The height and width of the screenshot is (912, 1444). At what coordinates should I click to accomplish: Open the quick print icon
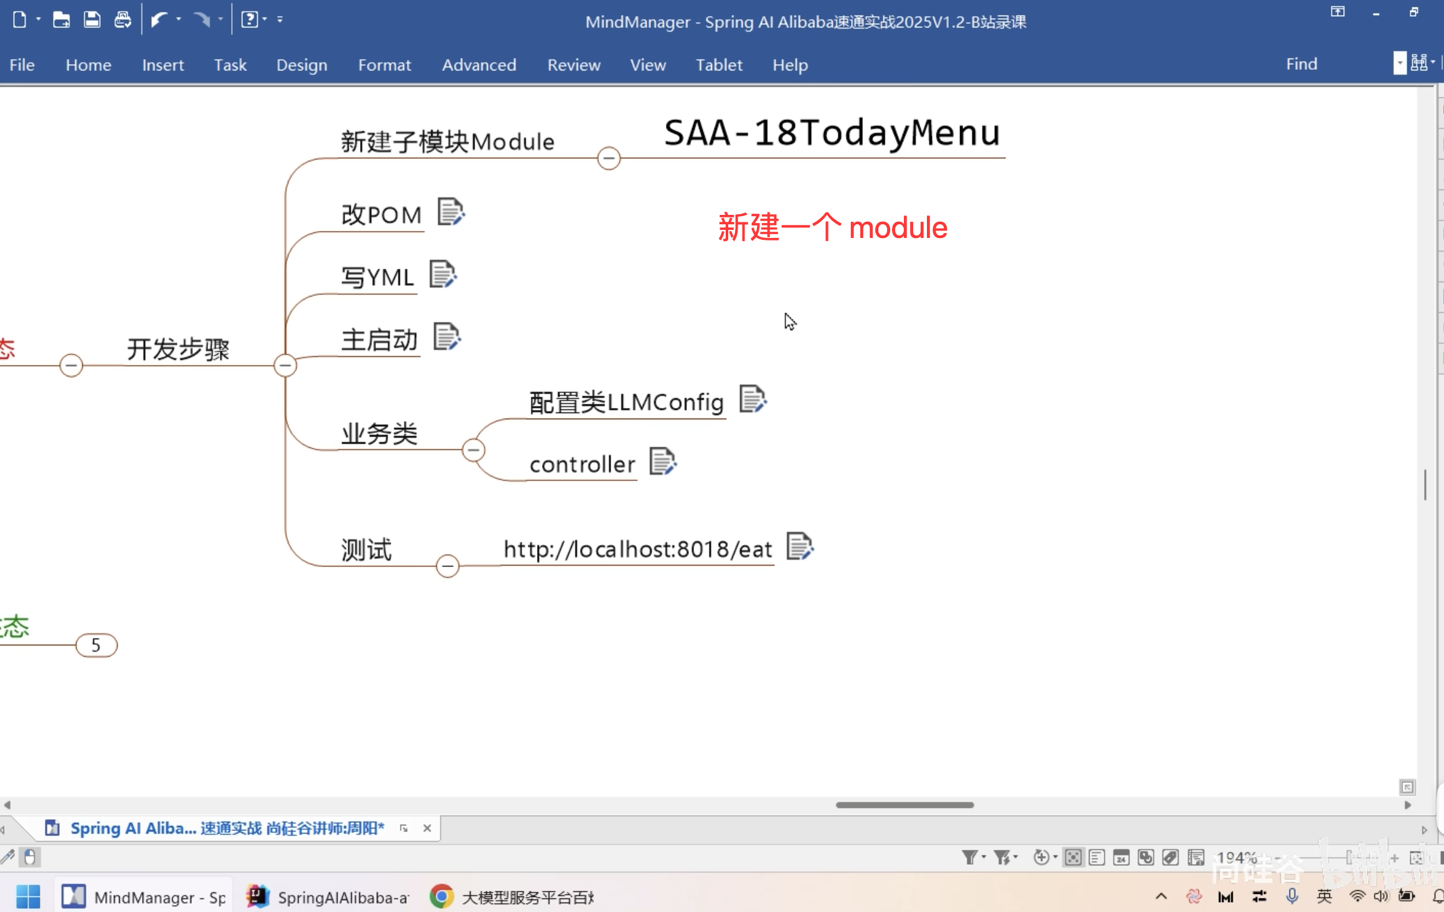[123, 19]
